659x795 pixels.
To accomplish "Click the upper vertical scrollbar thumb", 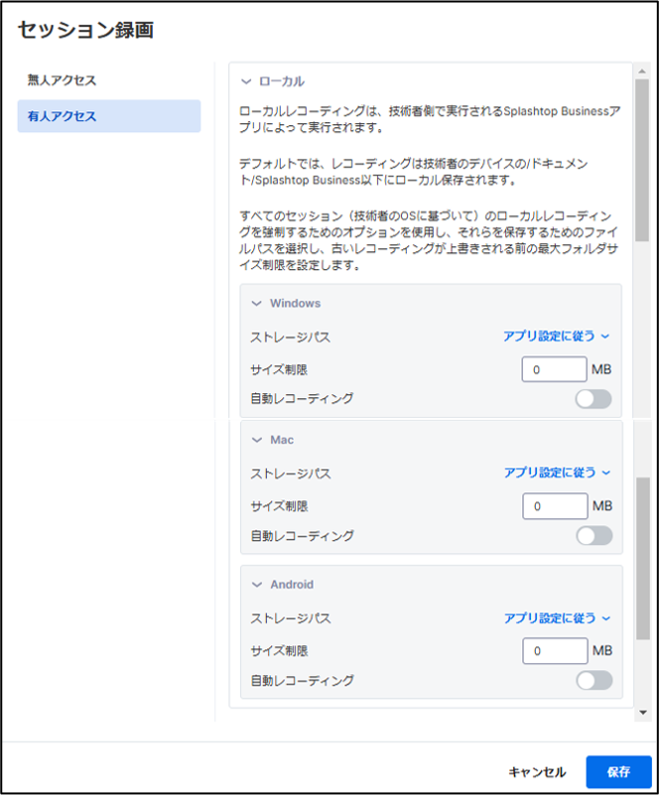I will (x=642, y=160).
